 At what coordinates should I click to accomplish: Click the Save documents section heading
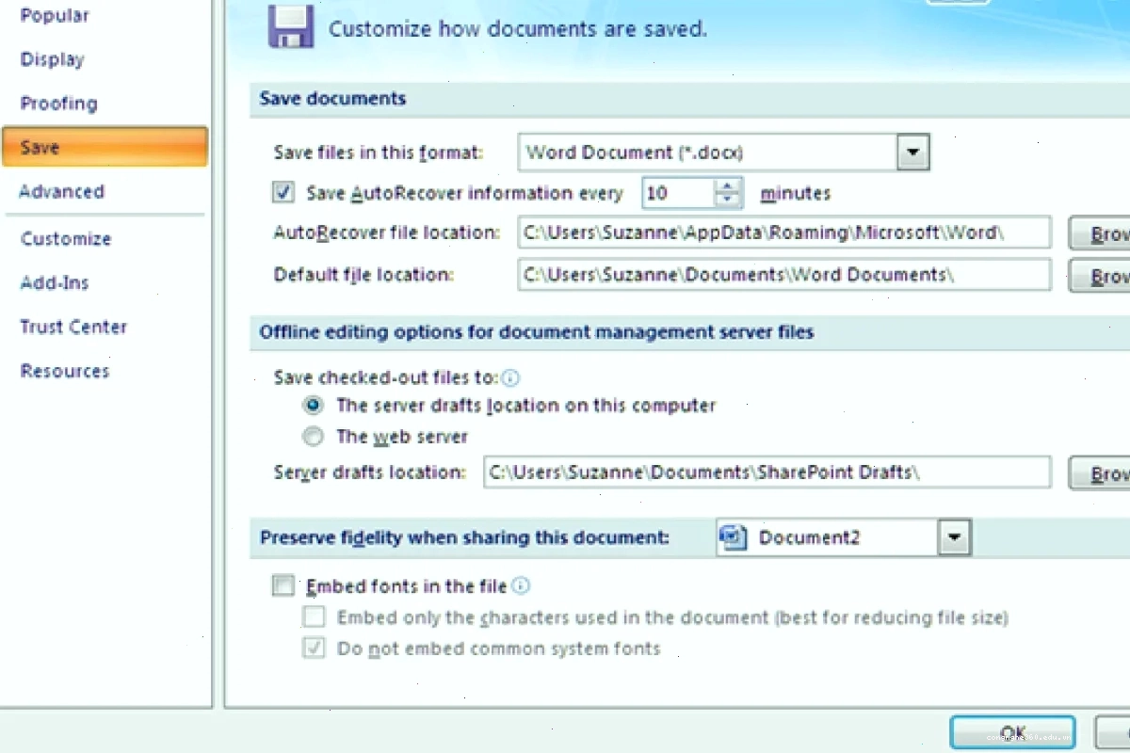[333, 99]
